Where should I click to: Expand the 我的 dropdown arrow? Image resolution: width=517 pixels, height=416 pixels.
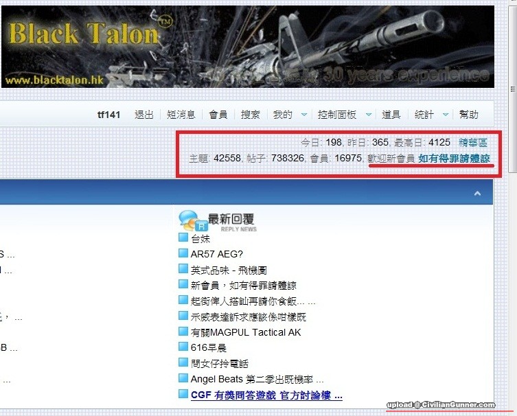tap(305, 115)
